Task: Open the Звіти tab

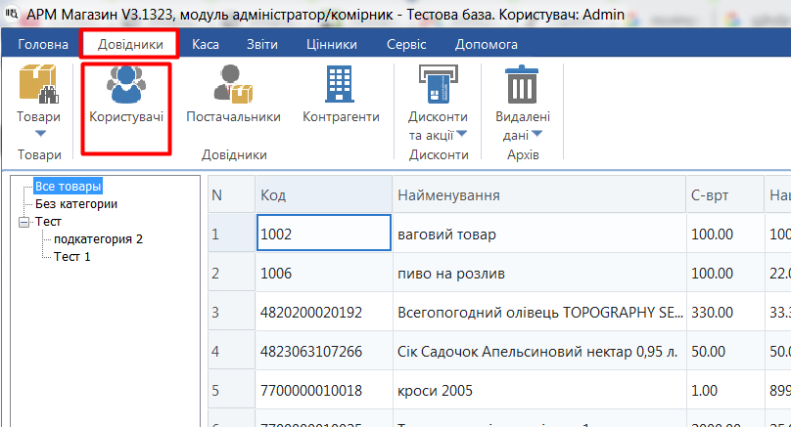Action: [261, 44]
